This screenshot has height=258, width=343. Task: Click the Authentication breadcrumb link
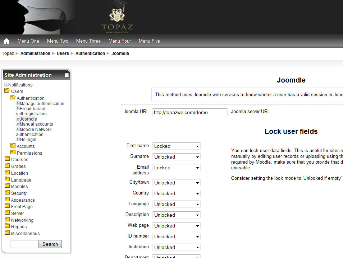90,53
